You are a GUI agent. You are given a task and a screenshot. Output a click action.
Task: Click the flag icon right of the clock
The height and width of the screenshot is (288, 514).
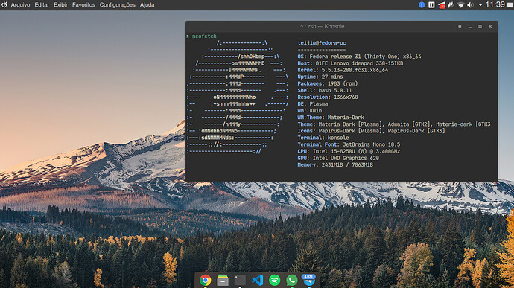pyautogui.click(x=510, y=5)
